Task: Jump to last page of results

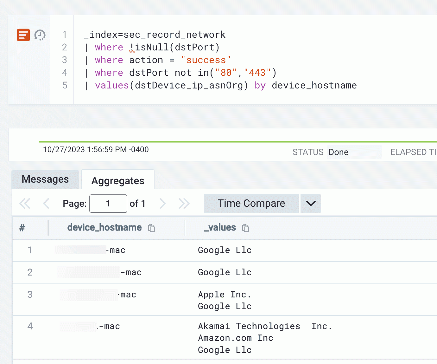Action: click(184, 204)
